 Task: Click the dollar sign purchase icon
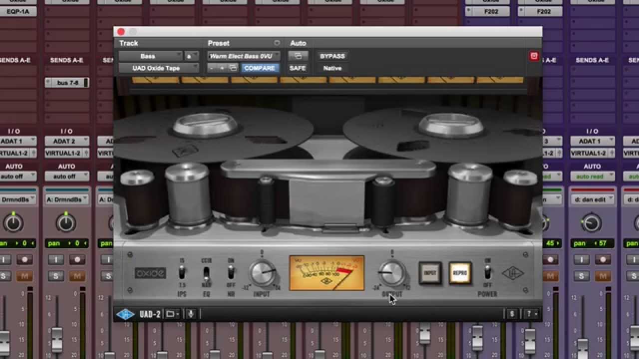tap(512, 314)
